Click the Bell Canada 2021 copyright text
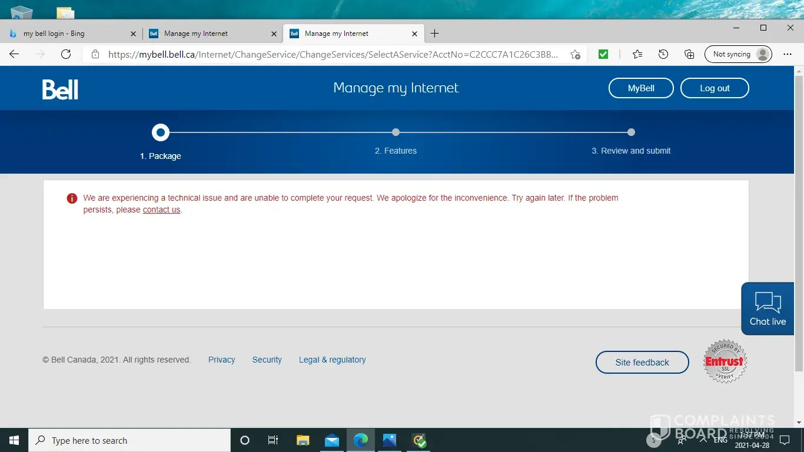The height and width of the screenshot is (452, 804). tap(117, 360)
